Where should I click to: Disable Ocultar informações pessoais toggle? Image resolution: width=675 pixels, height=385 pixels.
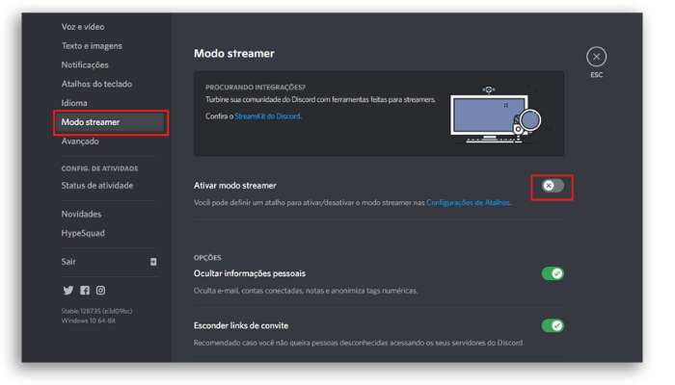pyautogui.click(x=553, y=273)
